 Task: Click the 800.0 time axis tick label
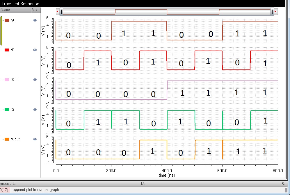pos(278,171)
